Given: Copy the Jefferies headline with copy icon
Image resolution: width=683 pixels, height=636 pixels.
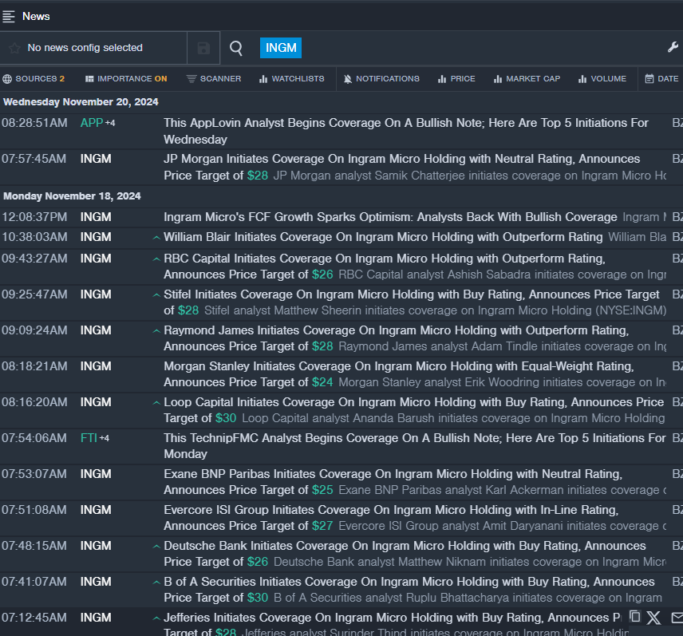Looking at the screenshot, I should (635, 616).
